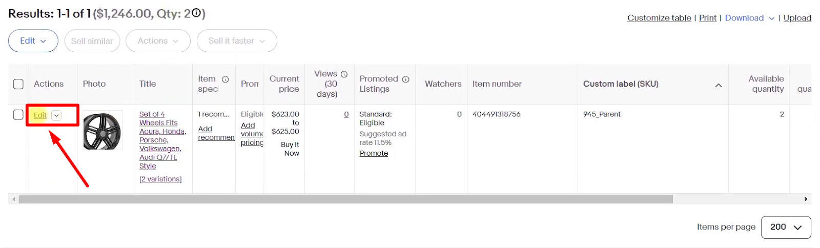820x248 pixels.
Task: Click the highlighted Edit link in the row
Action: pos(40,115)
